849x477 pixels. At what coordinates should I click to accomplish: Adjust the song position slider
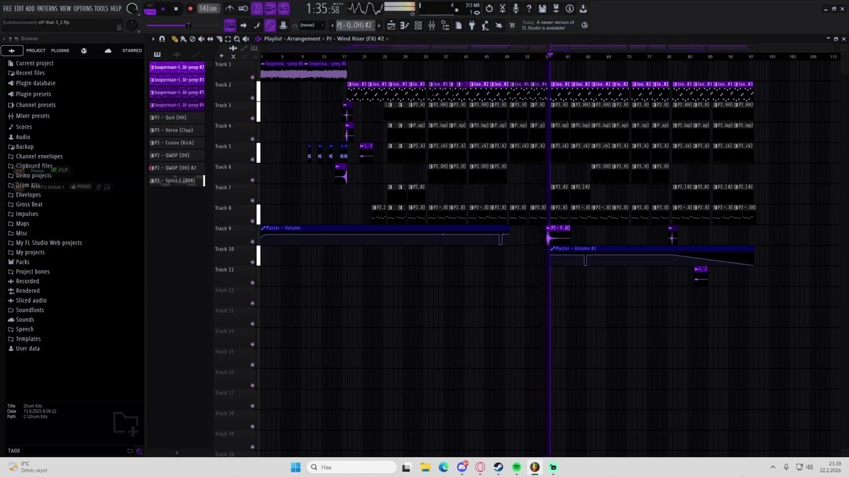point(188,25)
